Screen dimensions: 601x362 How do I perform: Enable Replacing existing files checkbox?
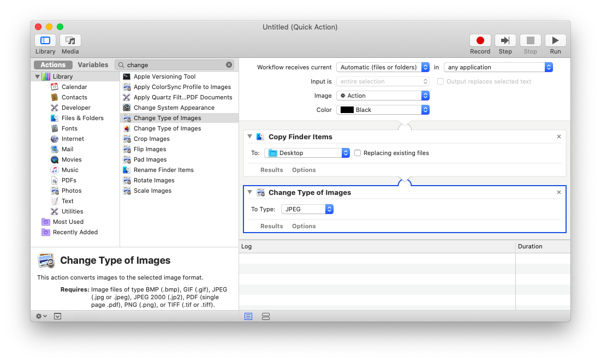(358, 153)
